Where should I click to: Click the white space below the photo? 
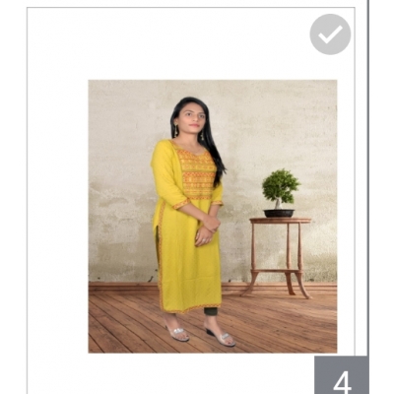point(170,372)
